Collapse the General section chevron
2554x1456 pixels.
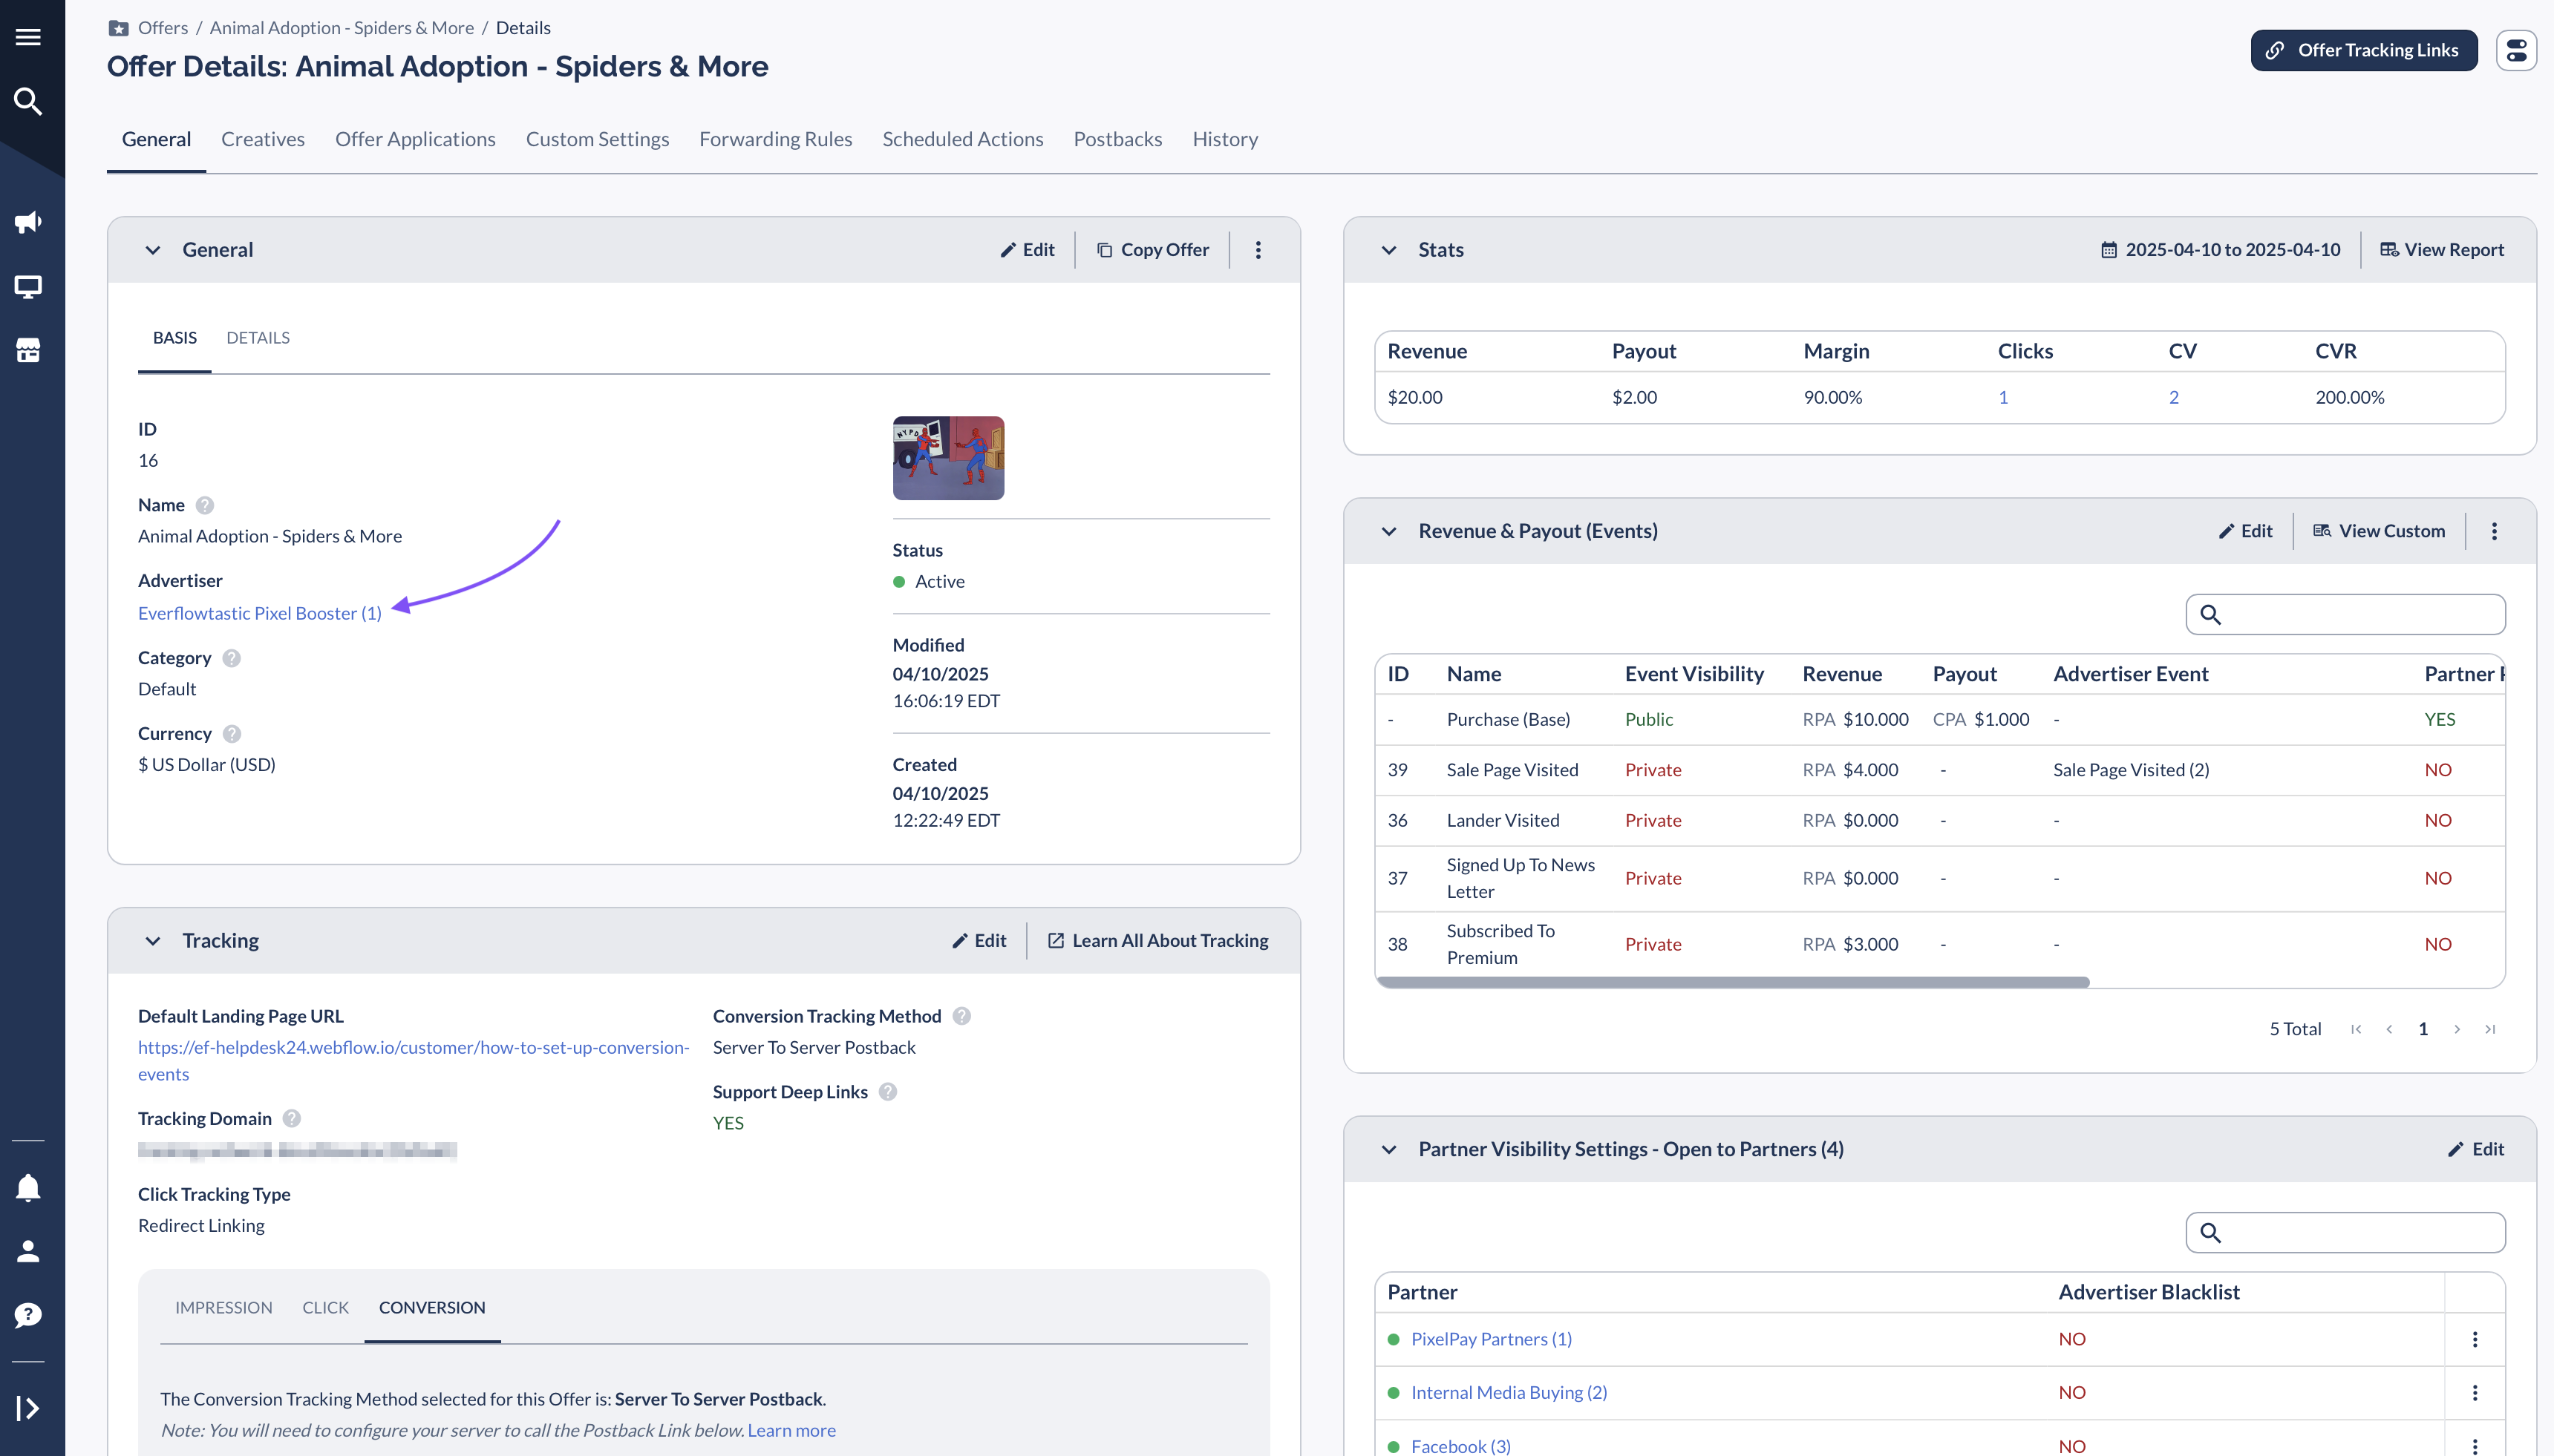coord(152,250)
